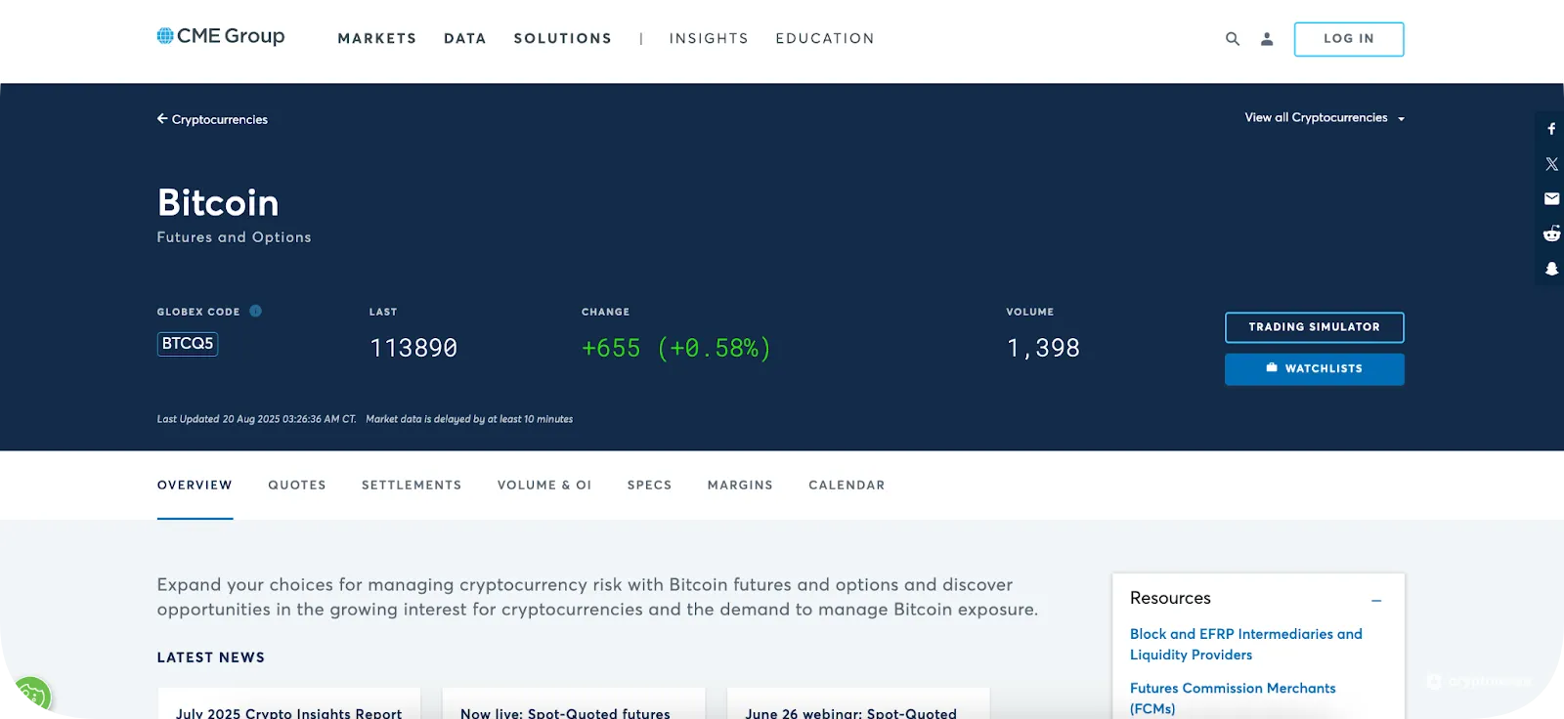The image size is (1564, 719).
Task: Select the BTCQ5 Globex code
Action: (188, 344)
